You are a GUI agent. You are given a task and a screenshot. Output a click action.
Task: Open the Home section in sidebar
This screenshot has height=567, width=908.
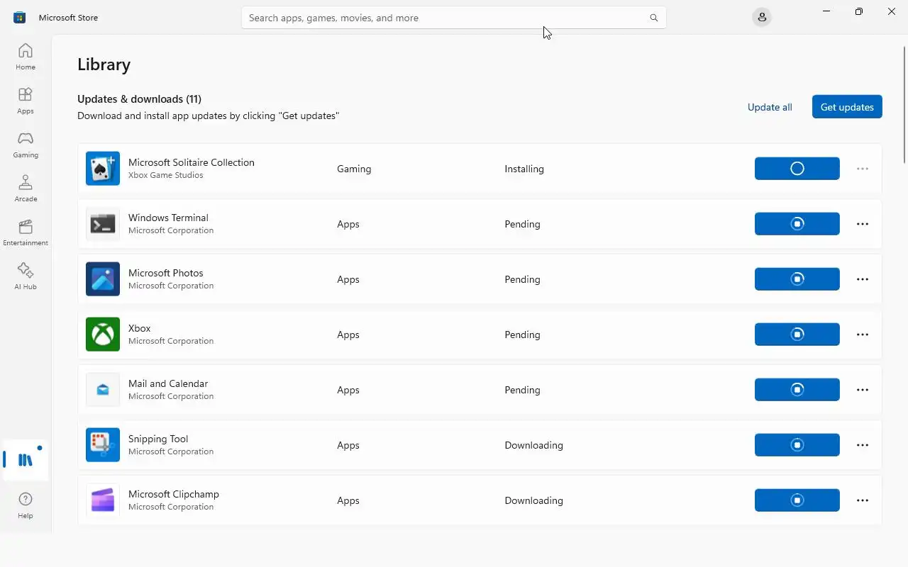point(26,57)
